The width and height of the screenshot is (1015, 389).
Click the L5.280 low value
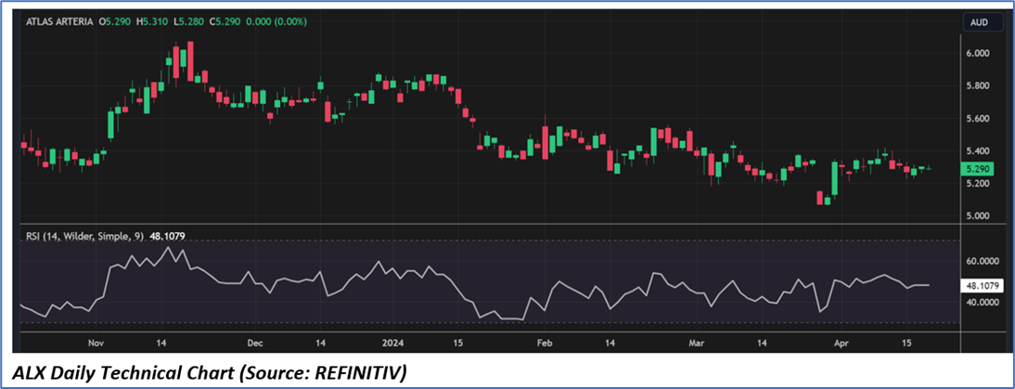[188, 22]
